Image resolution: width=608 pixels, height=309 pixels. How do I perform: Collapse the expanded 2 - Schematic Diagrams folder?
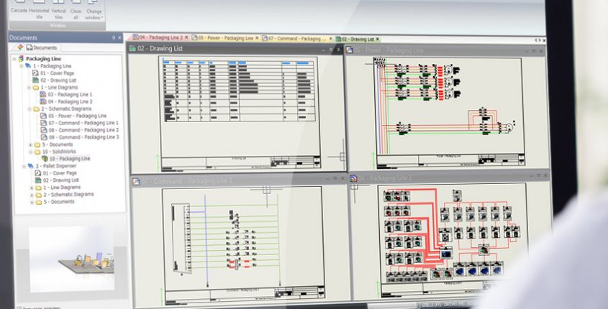tap(29, 109)
